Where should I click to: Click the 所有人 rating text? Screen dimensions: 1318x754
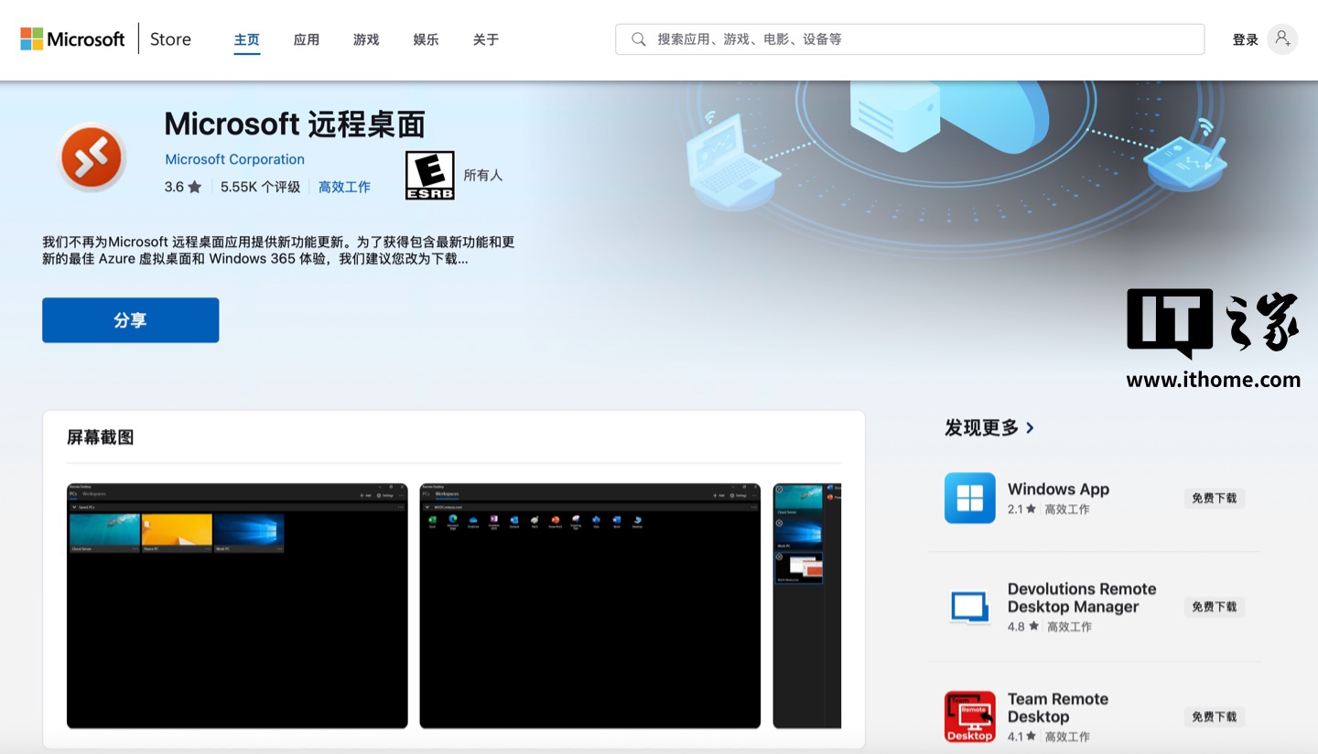coord(483,175)
